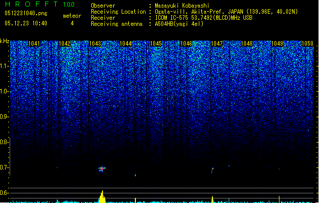This screenshot has height=203, width=319.
Task: Click the timestamp 05.12.23 10:40
Action: pyautogui.click(x=26, y=23)
